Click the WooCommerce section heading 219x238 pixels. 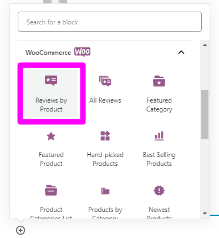pyautogui.click(x=48, y=53)
